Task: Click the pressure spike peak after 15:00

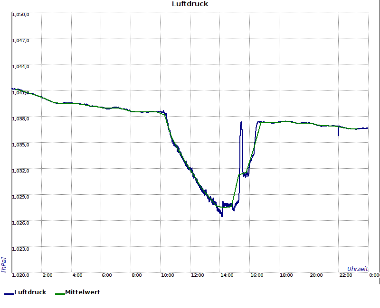Action: pos(241,123)
